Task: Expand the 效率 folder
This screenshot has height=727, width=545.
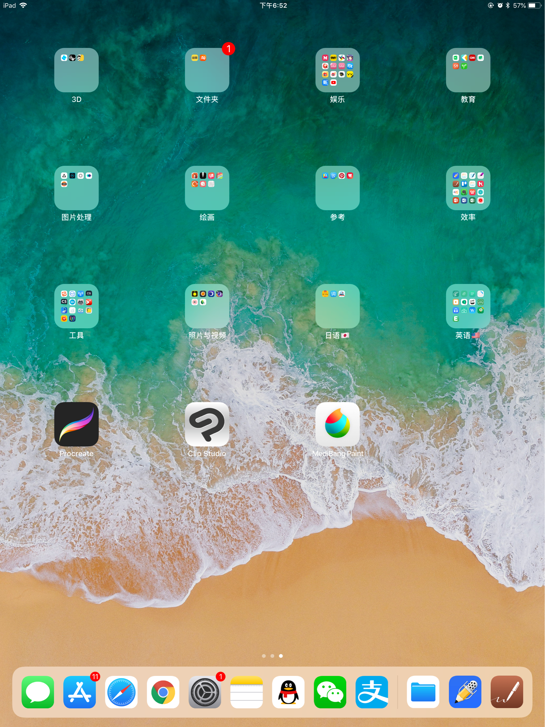Action: click(468, 188)
